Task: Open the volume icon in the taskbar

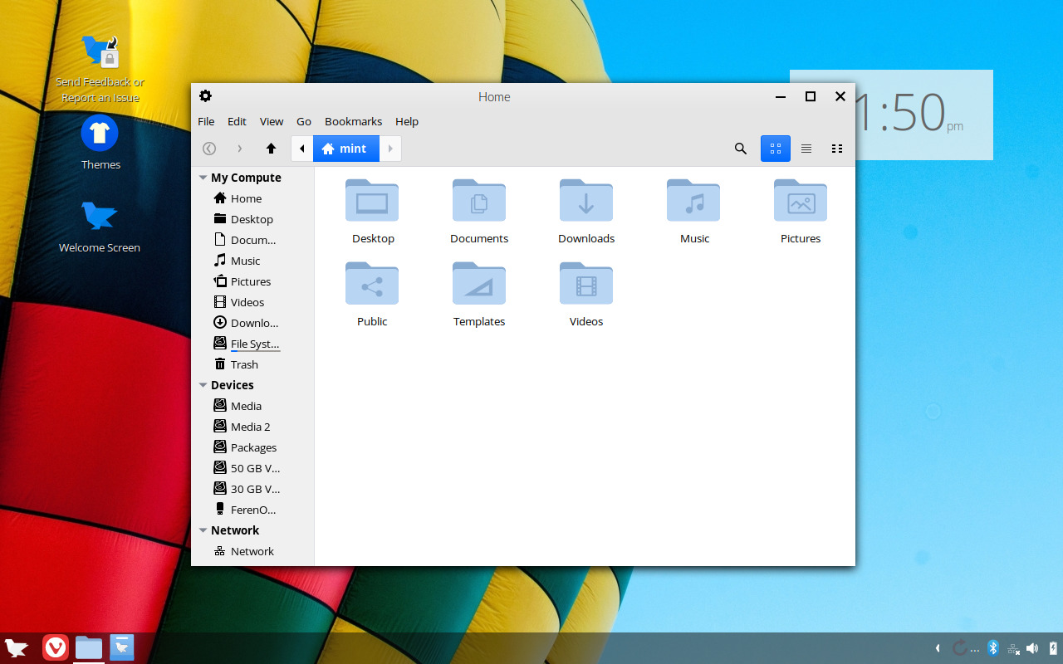Action: coord(1033,647)
